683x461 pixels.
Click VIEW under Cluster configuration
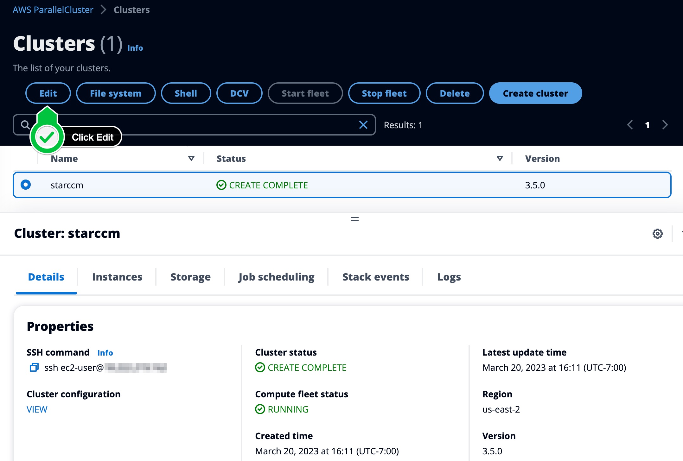37,409
